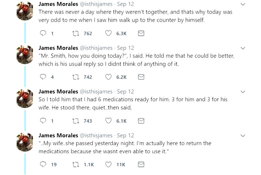Open chevron menu on '6 medications' tweet

click(x=243, y=92)
